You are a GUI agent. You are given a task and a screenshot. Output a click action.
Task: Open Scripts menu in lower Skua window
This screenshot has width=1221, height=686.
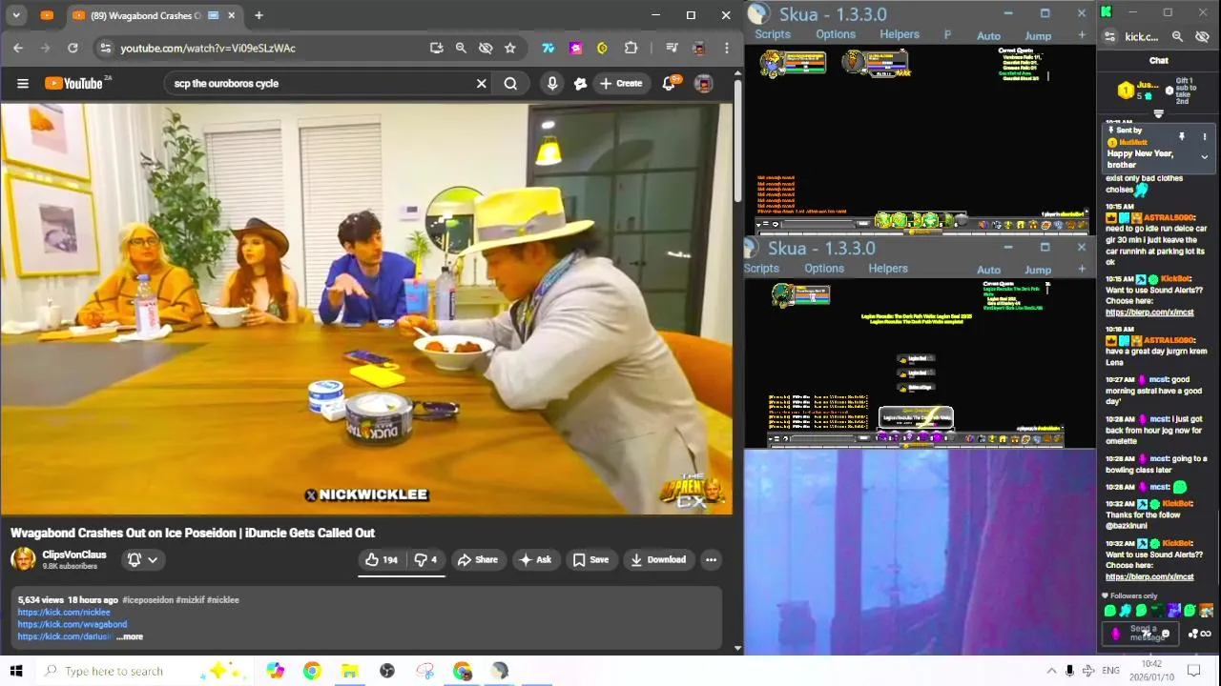tap(761, 269)
